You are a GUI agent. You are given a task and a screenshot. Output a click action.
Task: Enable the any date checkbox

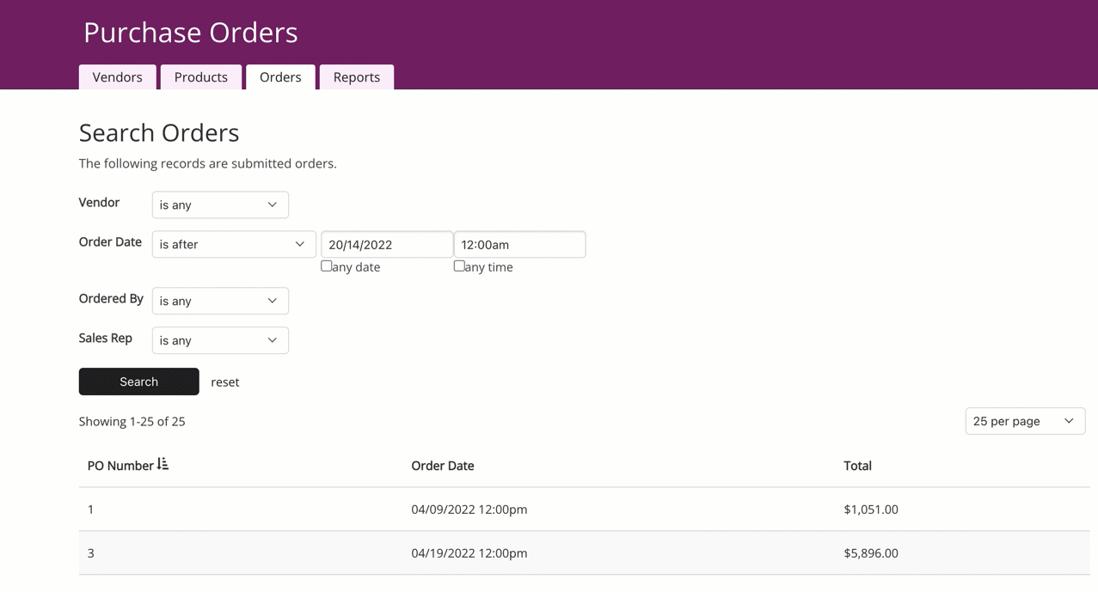[327, 266]
